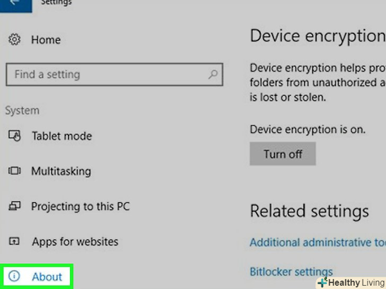Viewport: 386px width, 289px height.
Task: Open the Tablet mode section
Action: pos(62,136)
